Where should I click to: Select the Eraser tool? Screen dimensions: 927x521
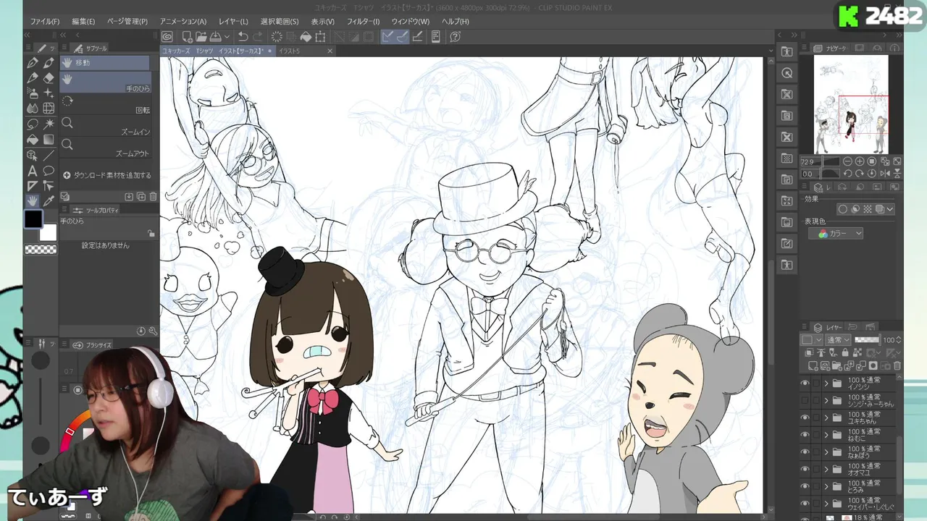coord(49,78)
